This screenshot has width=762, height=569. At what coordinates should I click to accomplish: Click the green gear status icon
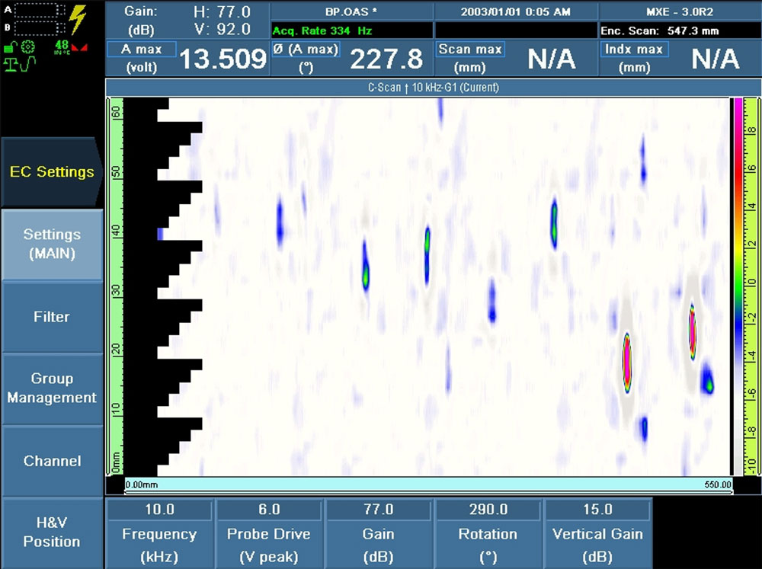(28, 47)
